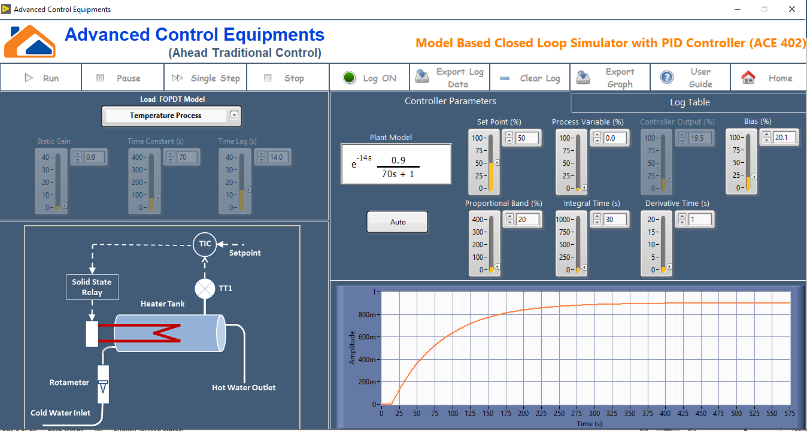
Task: Stop the simulation
Action: click(287, 78)
